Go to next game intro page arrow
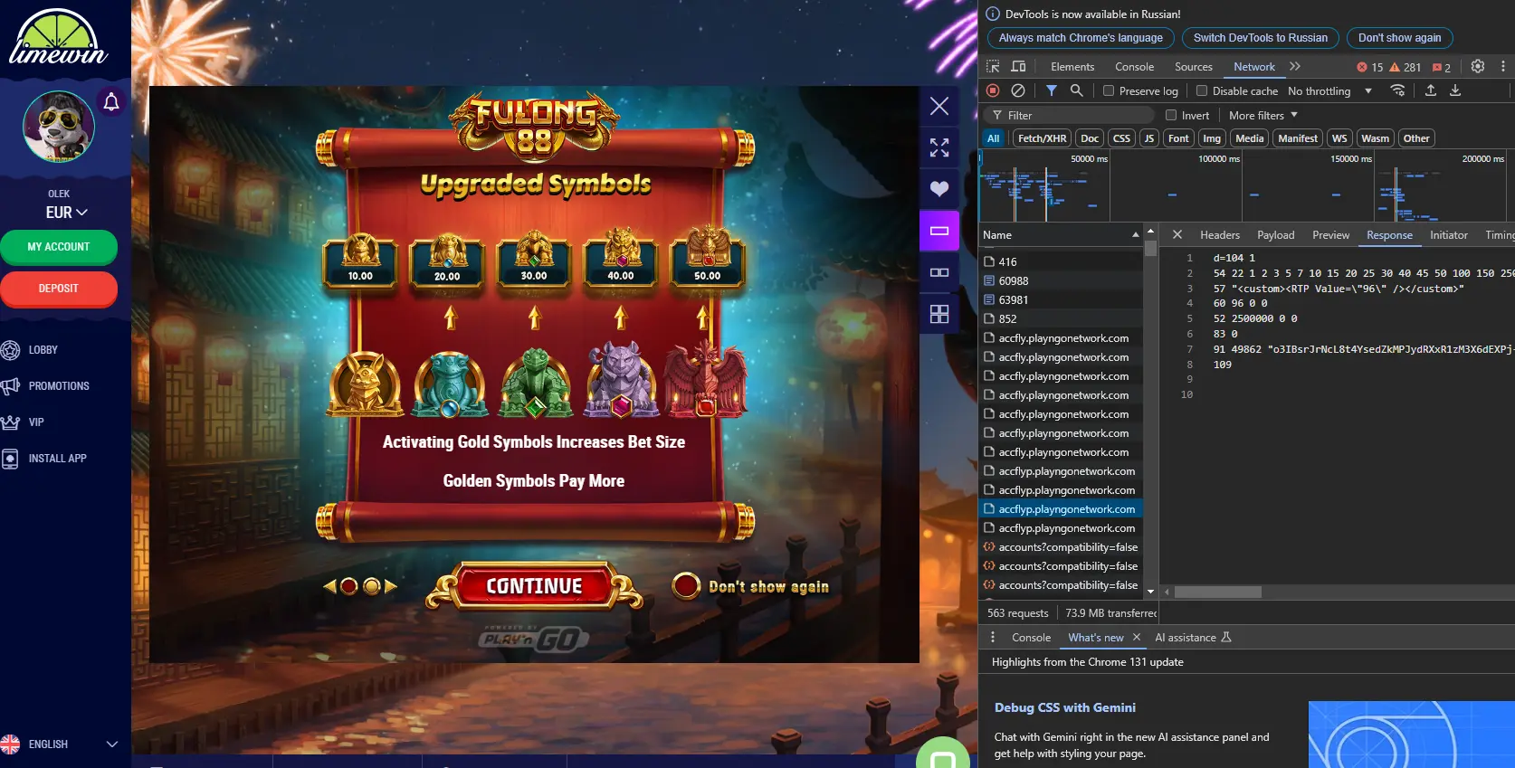The width and height of the screenshot is (1515, 768). coord(391,586)
